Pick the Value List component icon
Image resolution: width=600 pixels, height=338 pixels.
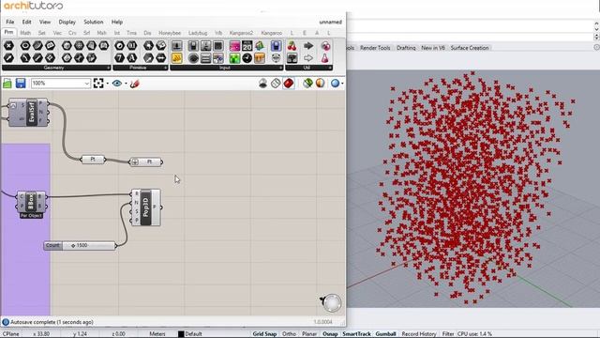point(205,58)
